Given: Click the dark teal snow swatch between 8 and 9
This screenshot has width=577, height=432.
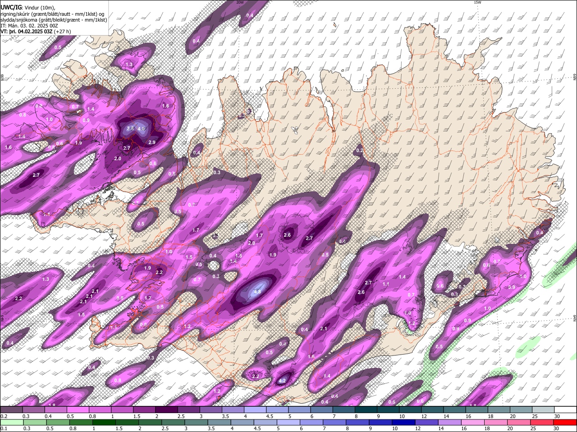Looking at the screenshot, I should [x=366, y=410].
